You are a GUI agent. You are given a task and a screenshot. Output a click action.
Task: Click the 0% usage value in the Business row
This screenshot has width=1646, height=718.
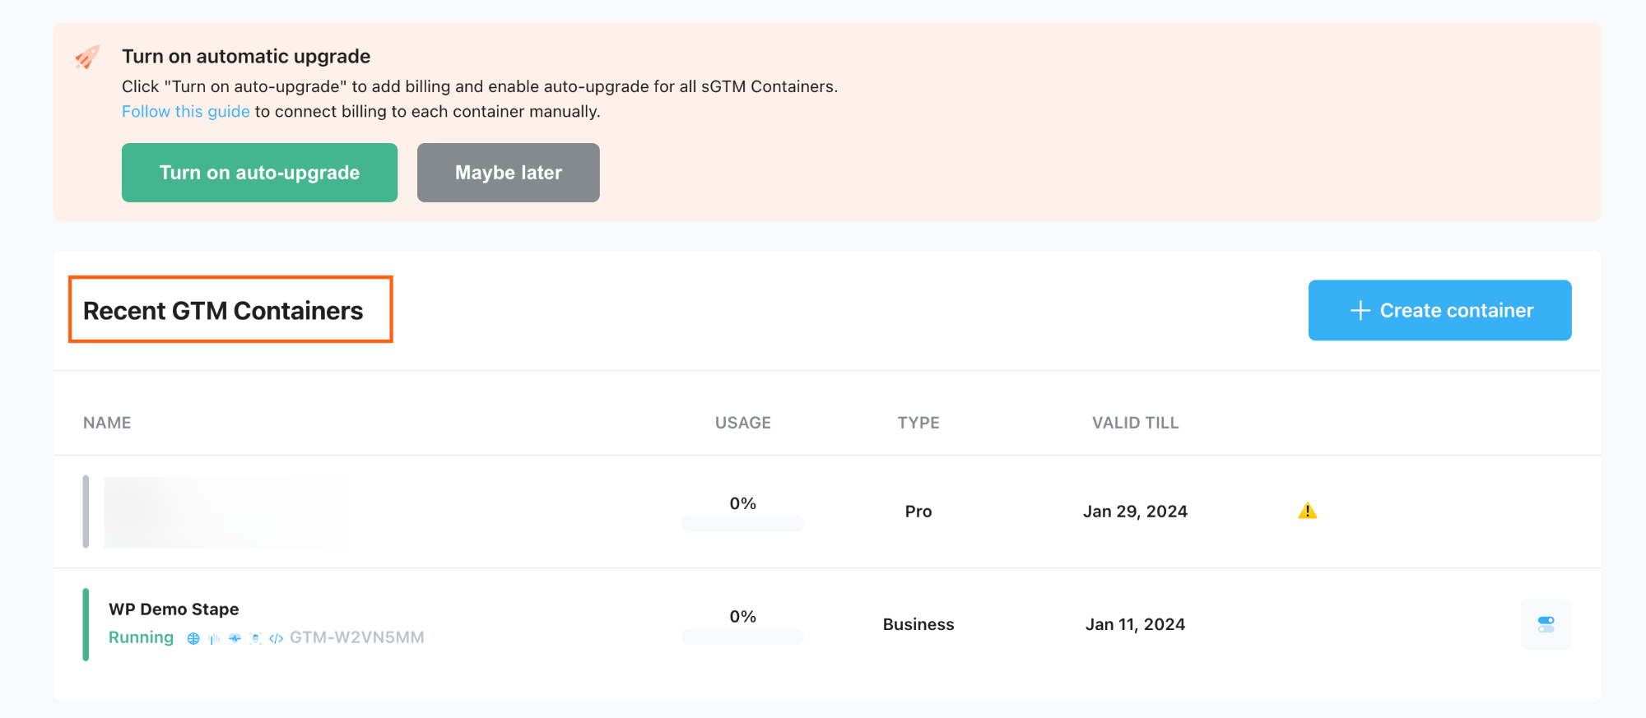click(742, 617)
